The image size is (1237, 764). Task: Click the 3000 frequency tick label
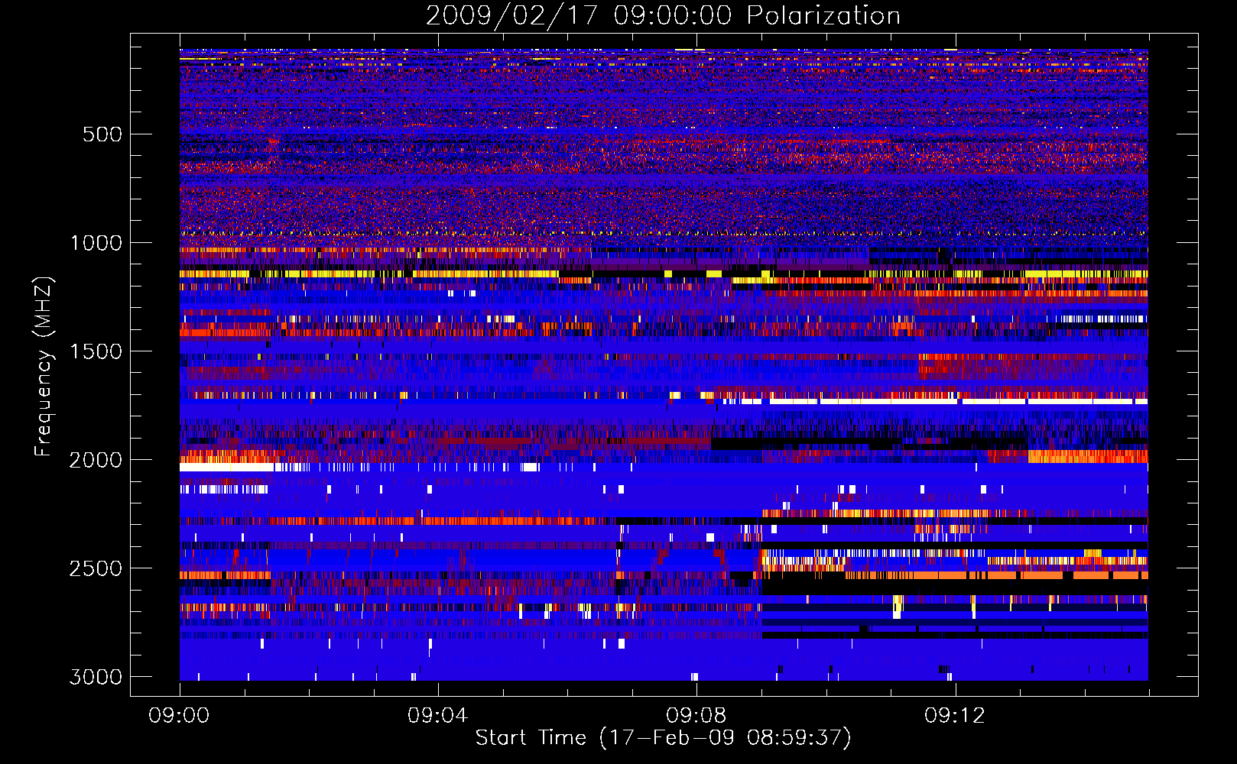click(96, 677)
